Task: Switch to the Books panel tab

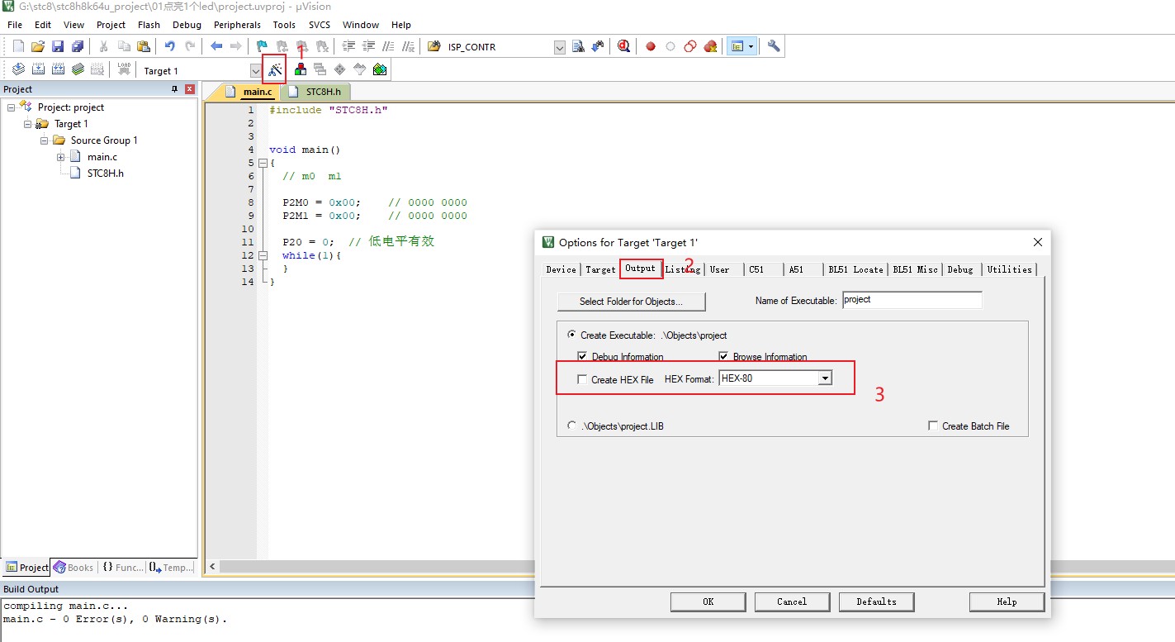Action: [73, 568]
